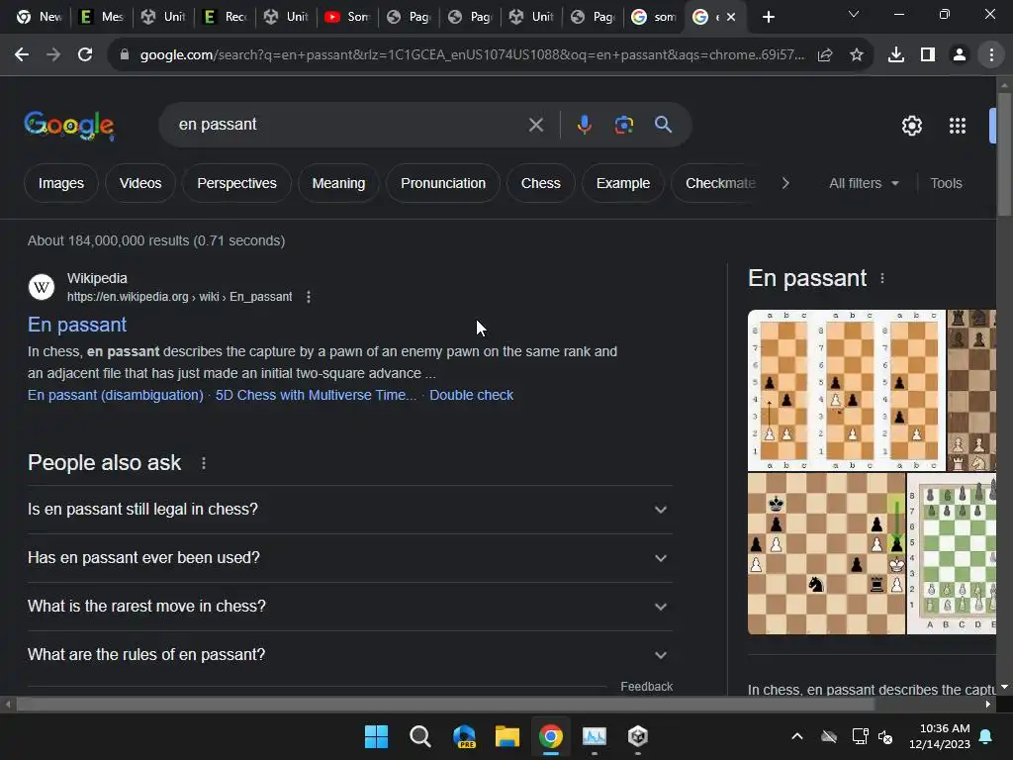1013x760 pixels.
Task: Open People also ask options menu
Action: tap(204, 463)
